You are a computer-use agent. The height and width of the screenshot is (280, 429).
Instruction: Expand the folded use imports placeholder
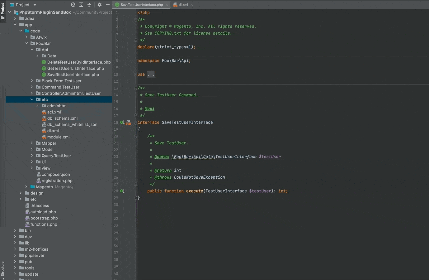151,75
